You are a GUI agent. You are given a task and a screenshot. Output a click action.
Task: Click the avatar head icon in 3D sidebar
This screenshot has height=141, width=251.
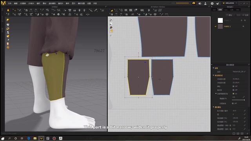pos(8,43)
